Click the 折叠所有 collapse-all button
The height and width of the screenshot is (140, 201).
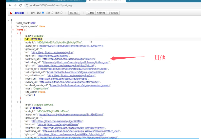click(101, 13)
